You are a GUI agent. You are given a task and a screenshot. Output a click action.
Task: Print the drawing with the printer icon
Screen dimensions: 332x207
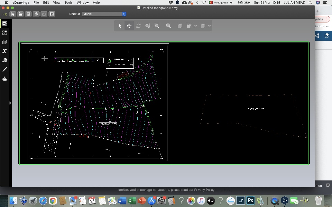pyautogui.click(x=36, y=14)
